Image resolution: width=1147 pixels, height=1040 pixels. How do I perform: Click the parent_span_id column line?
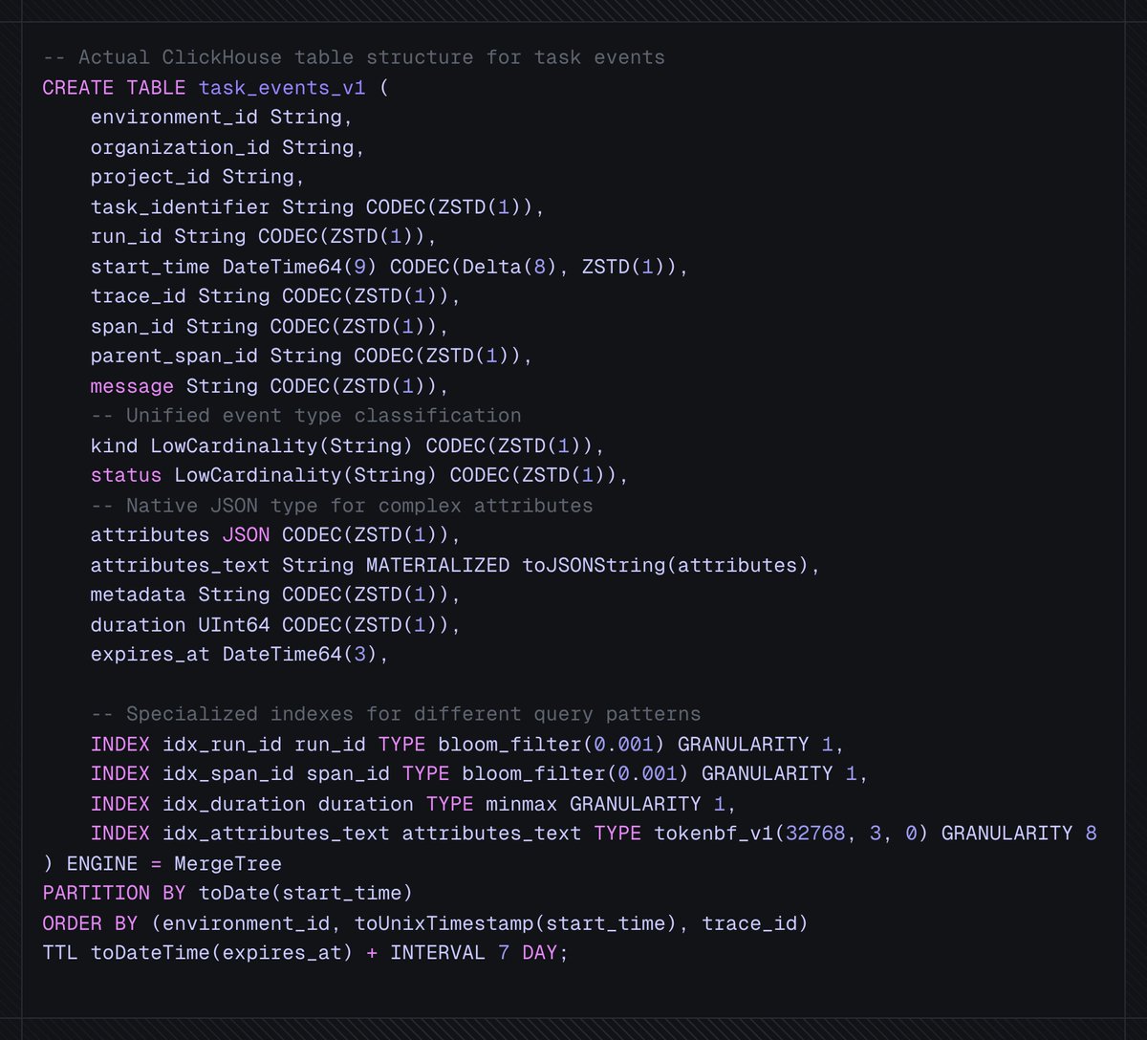(312, 356)
